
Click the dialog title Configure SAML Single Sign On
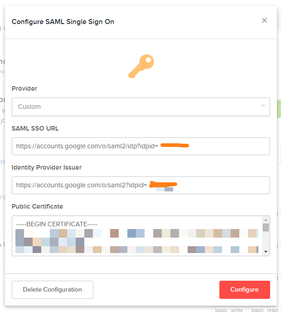click(63, 22)
